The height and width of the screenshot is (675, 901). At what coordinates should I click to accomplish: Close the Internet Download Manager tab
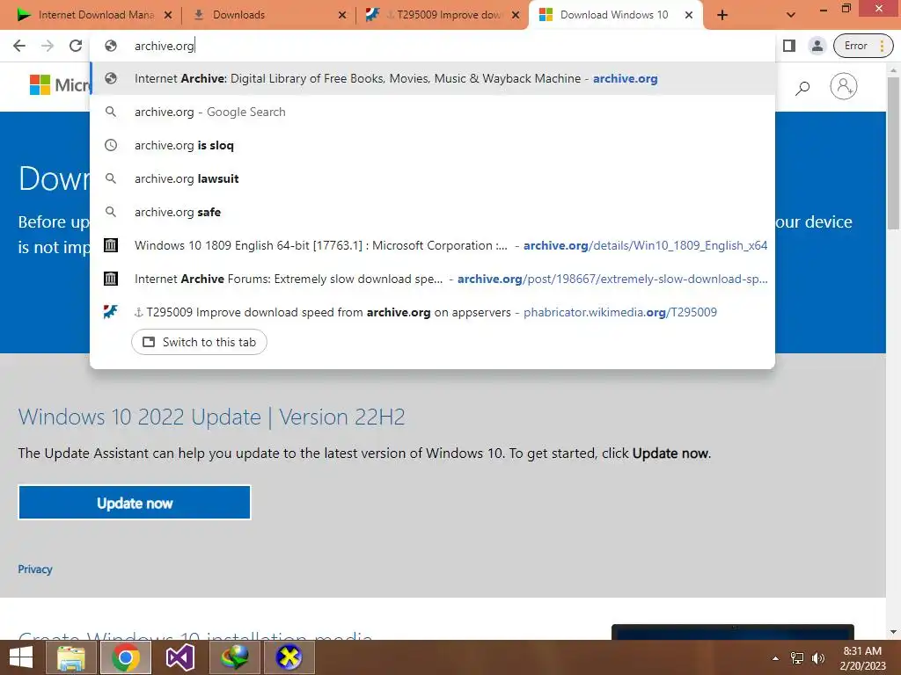(168, 15)
